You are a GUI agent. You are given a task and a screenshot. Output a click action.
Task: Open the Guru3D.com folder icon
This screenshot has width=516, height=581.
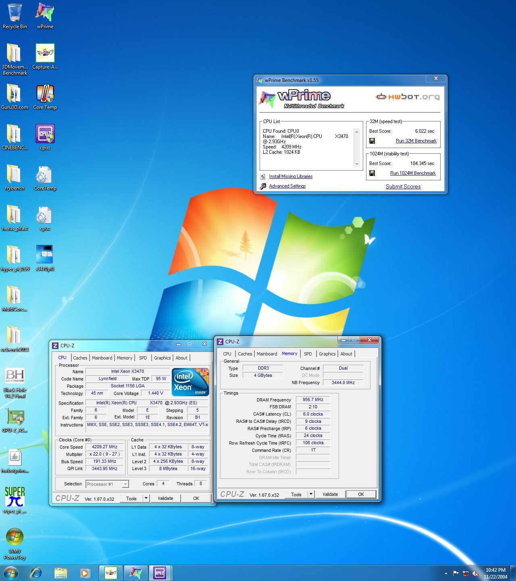(x=15, y=97)
